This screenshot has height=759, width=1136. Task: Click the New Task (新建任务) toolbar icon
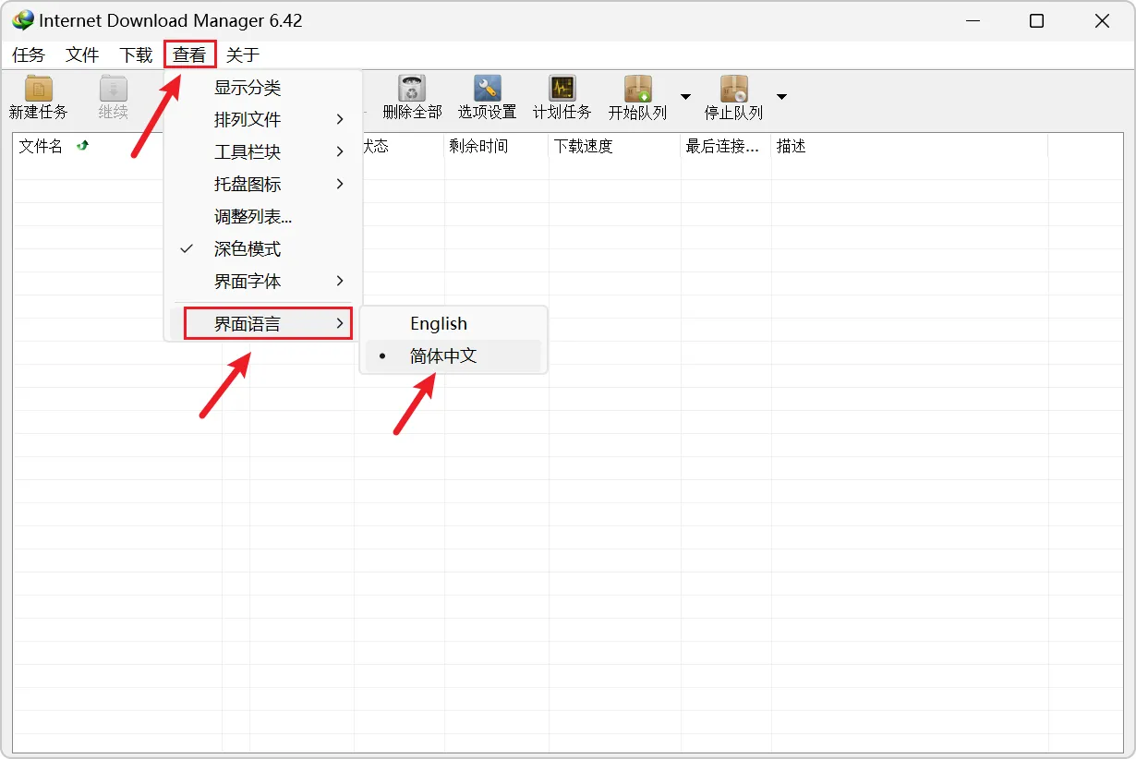pos(38,89)
